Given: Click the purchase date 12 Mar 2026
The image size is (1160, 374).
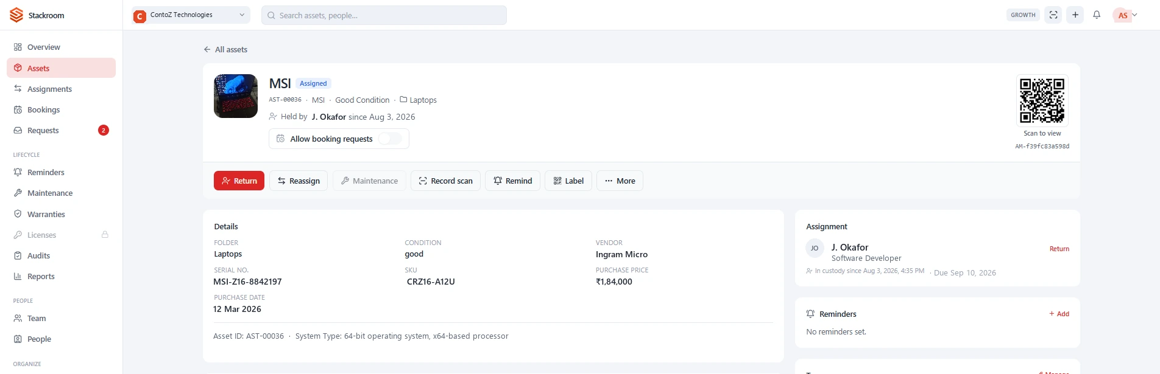Looking at the screenshot, I should coord(237,309).
